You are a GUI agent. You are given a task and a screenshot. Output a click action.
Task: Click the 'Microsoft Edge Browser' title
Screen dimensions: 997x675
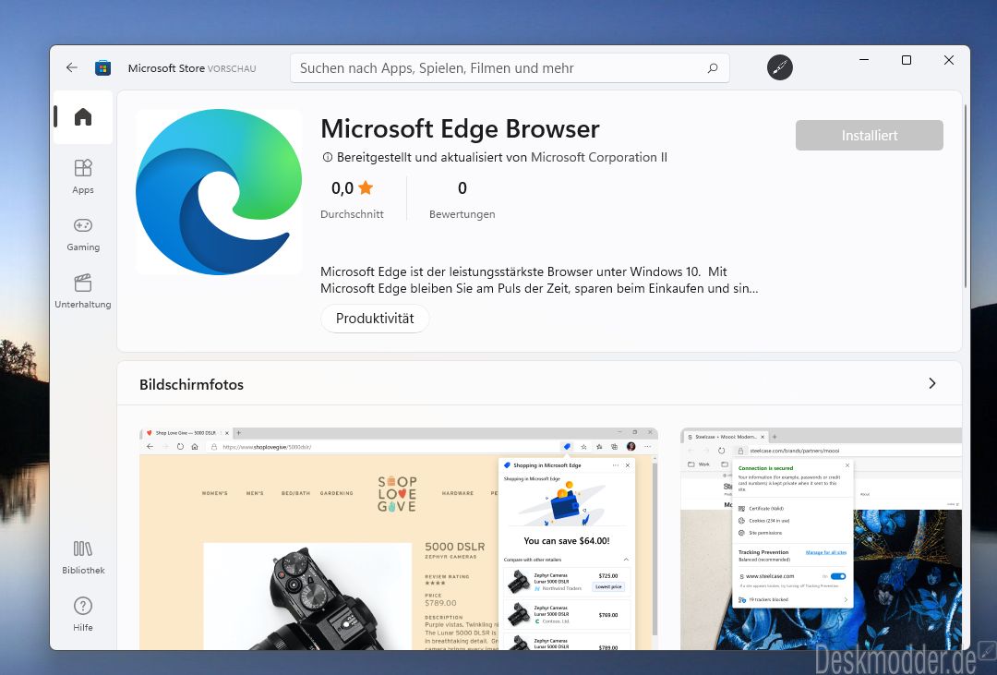click(x=460, y=129)
